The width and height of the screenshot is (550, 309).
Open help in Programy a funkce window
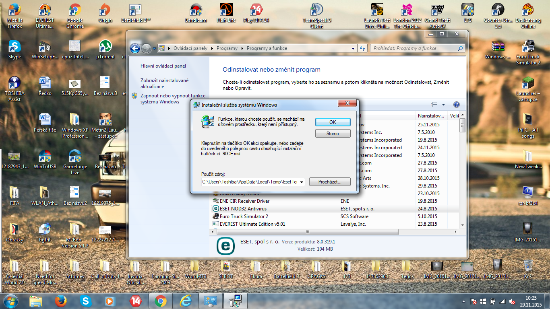(x=457, y=105)
